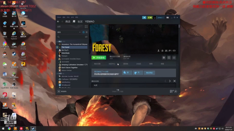
Task: Click the friends-who-play icon on banner
Action: click(x=166, y=51)
